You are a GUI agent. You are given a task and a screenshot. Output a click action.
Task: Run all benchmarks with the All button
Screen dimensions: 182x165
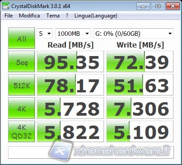tap(22, 38)
